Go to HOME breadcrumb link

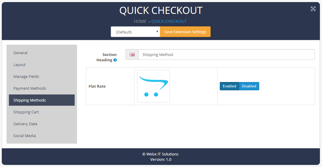(140, 21)
